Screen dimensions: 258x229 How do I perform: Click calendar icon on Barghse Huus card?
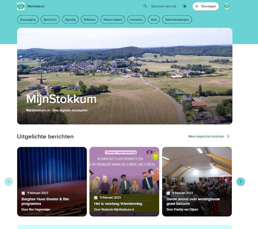click(23, 193)
